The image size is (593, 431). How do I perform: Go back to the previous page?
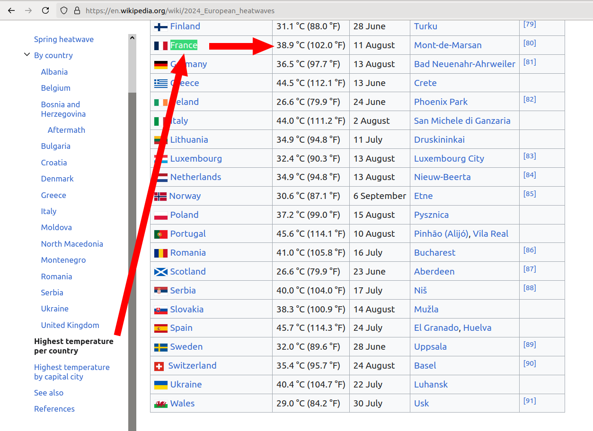(x=11, y=10)
